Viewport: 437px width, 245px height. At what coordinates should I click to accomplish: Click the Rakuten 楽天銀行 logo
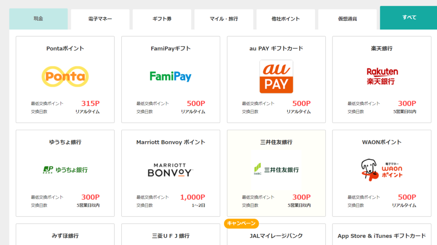click(x=382, y=76)
